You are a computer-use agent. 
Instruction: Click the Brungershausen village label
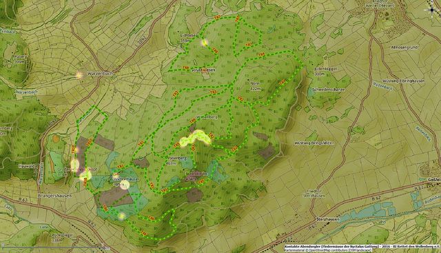pyautogui.click(x=54, y=196)
